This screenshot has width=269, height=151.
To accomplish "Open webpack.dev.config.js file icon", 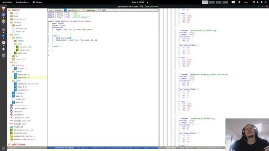I will click(11, 136).
